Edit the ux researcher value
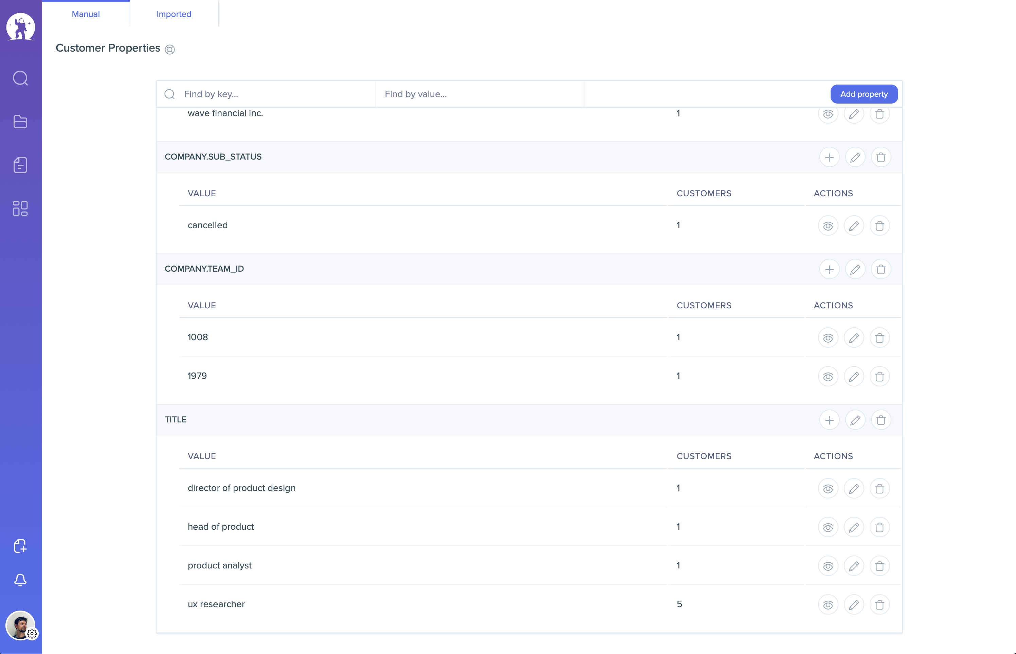The width and height of the screenshot is (1016, 654). coord(854,605)
